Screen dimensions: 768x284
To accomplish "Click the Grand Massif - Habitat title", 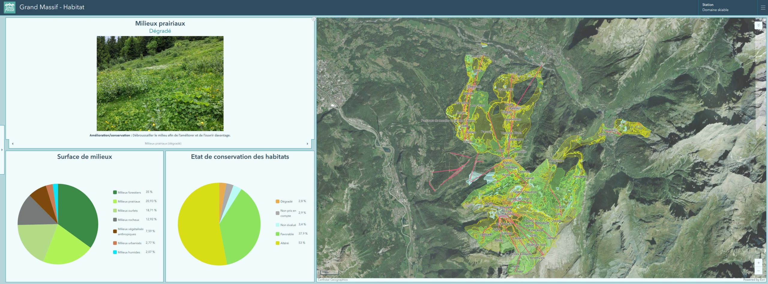I will pos(52,7).
